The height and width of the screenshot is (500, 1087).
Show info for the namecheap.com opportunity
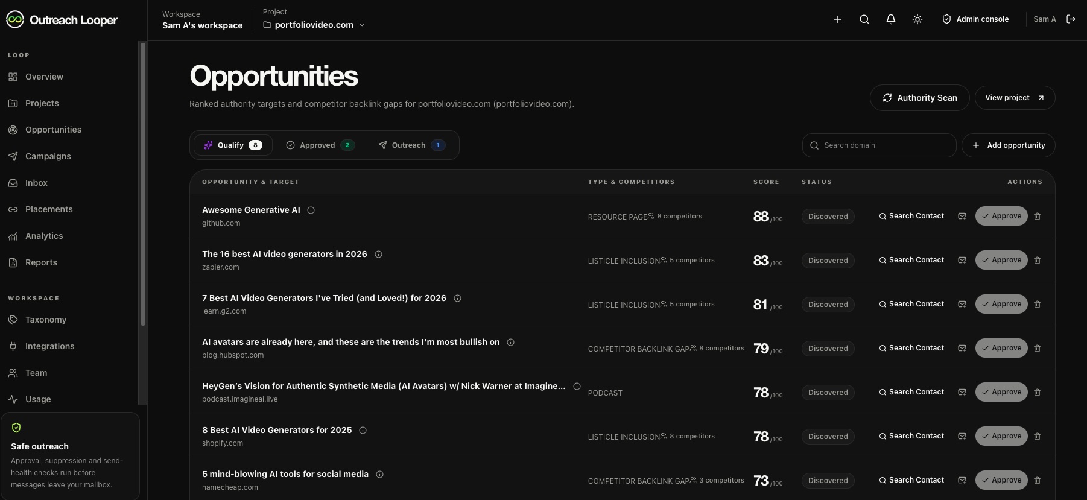(380, 475)
